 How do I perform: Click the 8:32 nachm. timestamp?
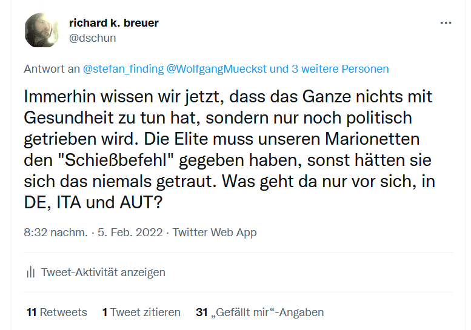coord(56,233)
